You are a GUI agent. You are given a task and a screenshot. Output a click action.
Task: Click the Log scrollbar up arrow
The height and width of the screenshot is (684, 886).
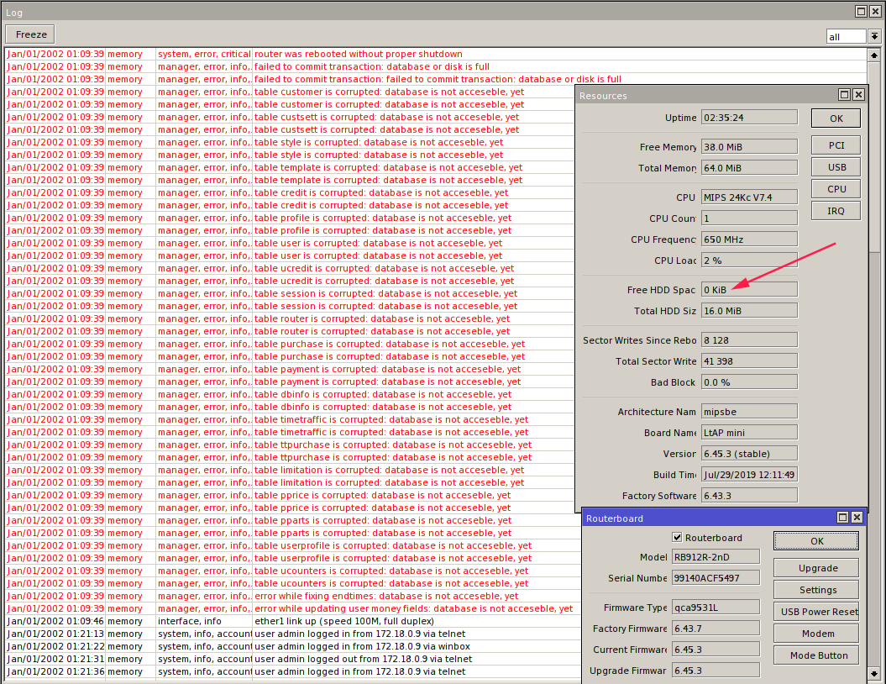click(x=874, y=55)
